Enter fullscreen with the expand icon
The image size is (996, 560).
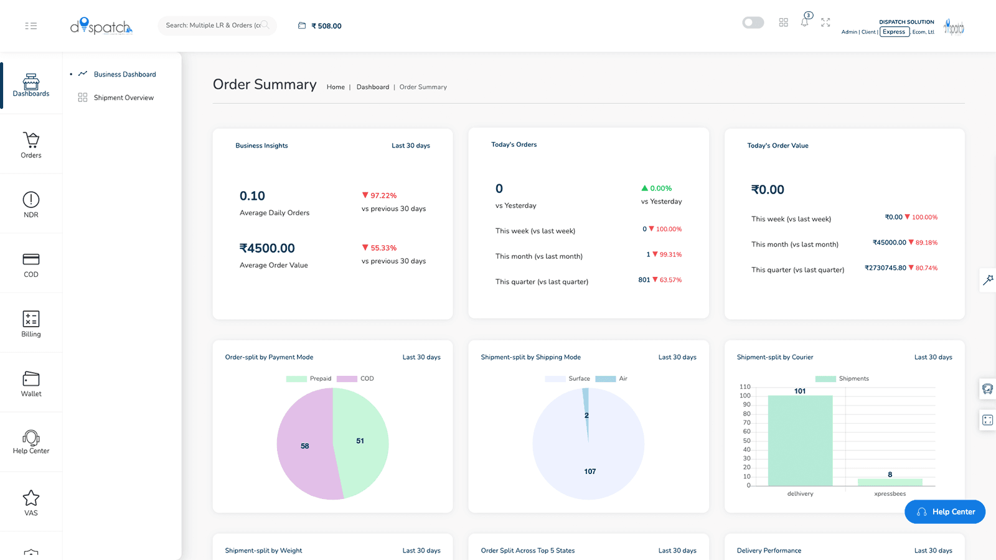tap(825, 22)
